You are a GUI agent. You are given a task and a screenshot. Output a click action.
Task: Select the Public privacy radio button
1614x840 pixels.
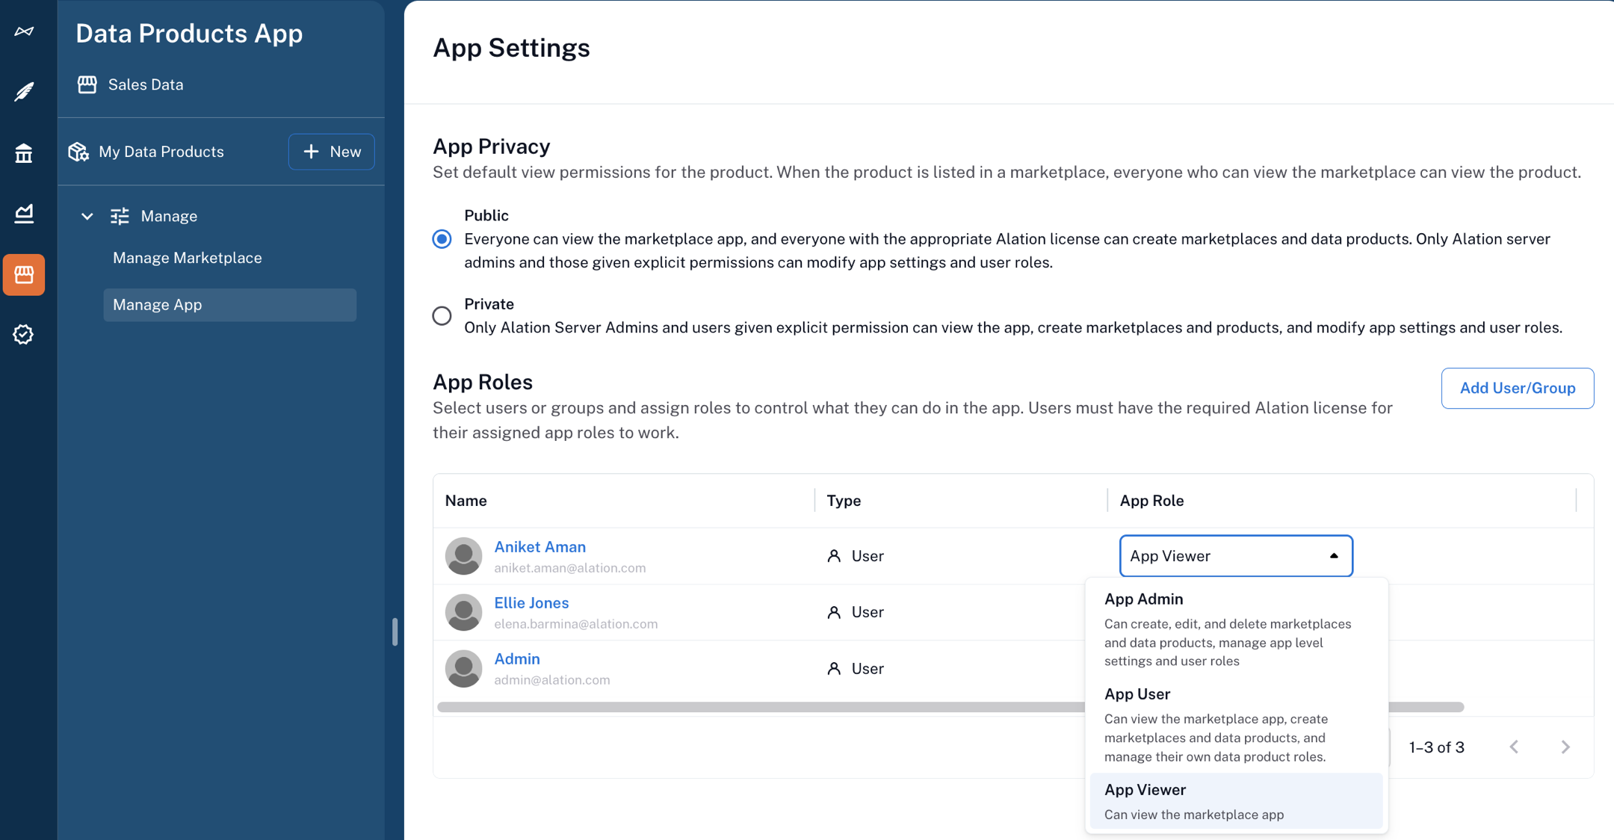[x=442, y=239]
